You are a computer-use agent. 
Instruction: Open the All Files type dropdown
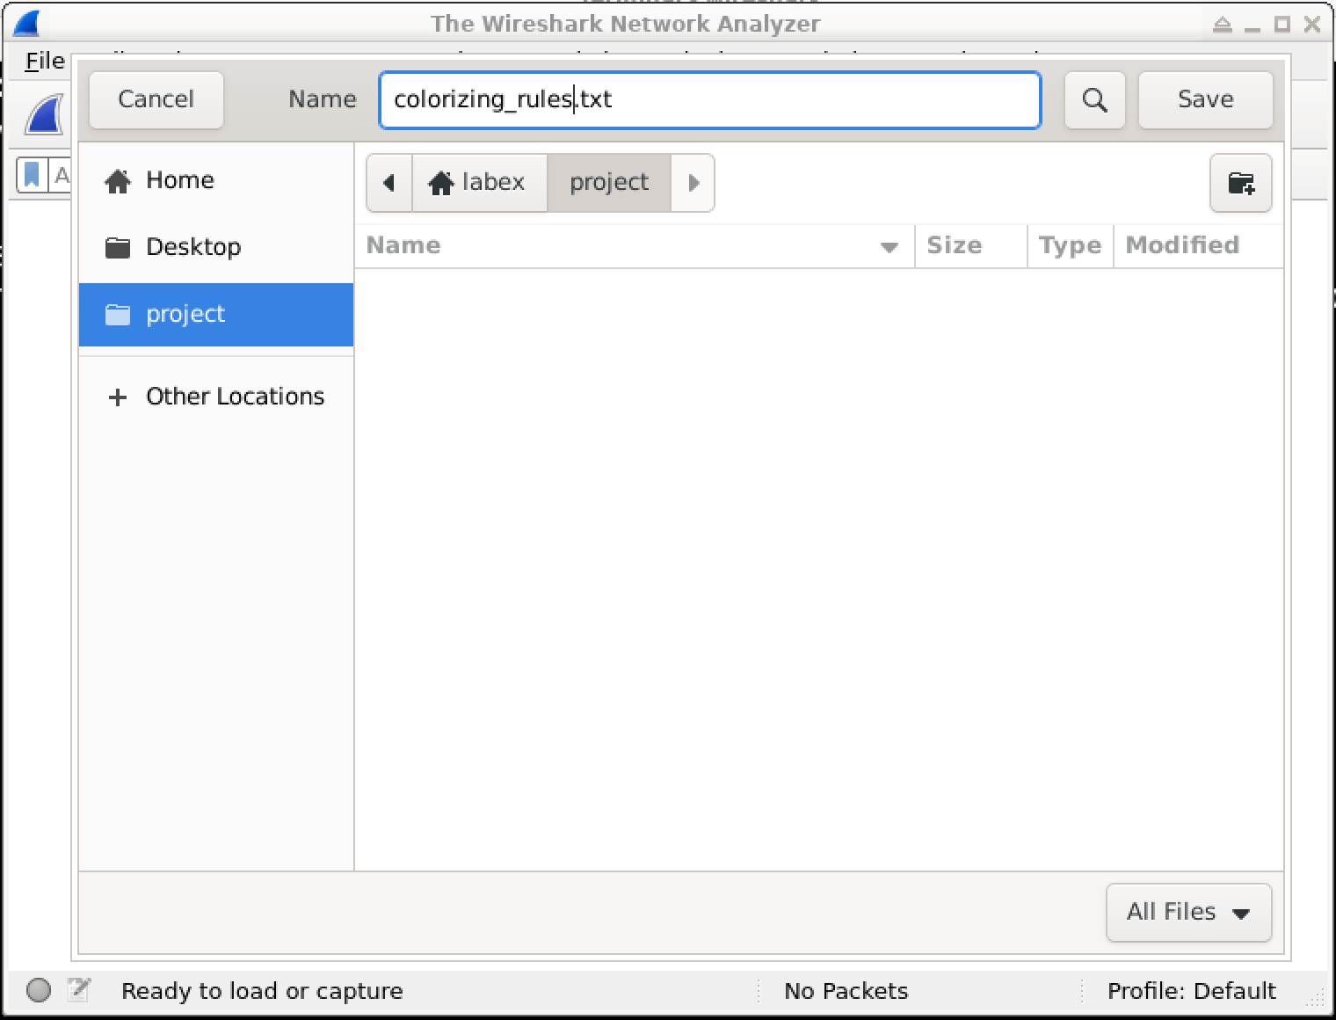[1187, 912]
